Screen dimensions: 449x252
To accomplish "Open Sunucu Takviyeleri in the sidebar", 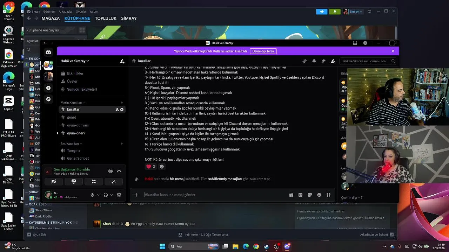I will [x=91, y=89].
